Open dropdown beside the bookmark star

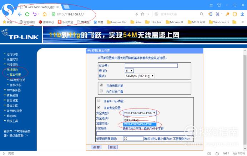pyautogui.click(x=148, y=14)
